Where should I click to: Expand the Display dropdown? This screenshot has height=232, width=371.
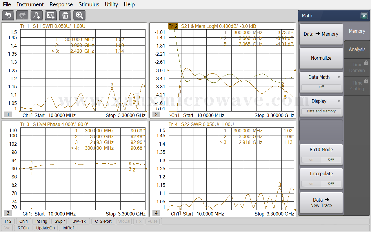[321, 101]
